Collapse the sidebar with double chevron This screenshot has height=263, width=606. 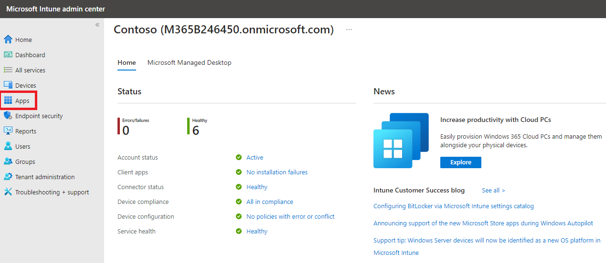97,25
